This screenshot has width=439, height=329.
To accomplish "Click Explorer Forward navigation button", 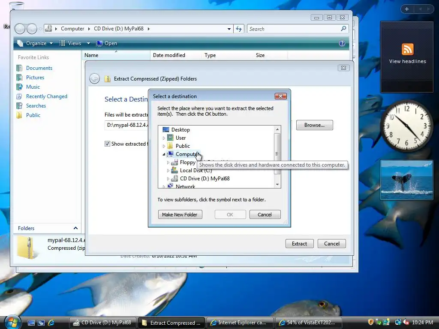I will click(x=32, y=29).
